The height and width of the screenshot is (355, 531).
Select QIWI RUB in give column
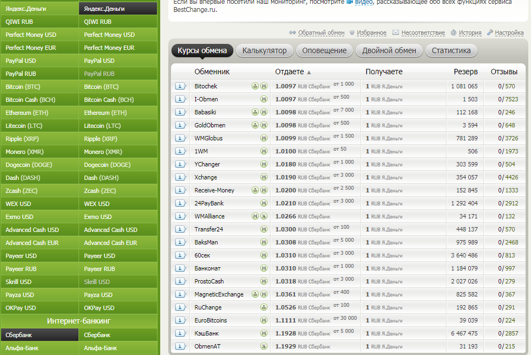pyautogui.click(x=40, y=22)
